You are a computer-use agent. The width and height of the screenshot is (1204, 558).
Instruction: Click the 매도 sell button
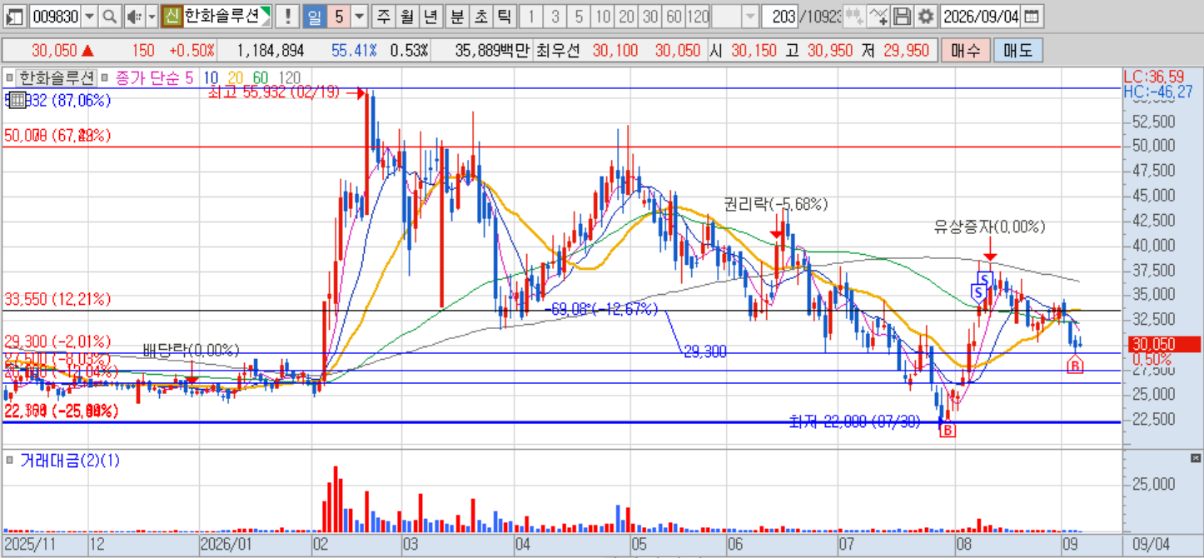1017,50
